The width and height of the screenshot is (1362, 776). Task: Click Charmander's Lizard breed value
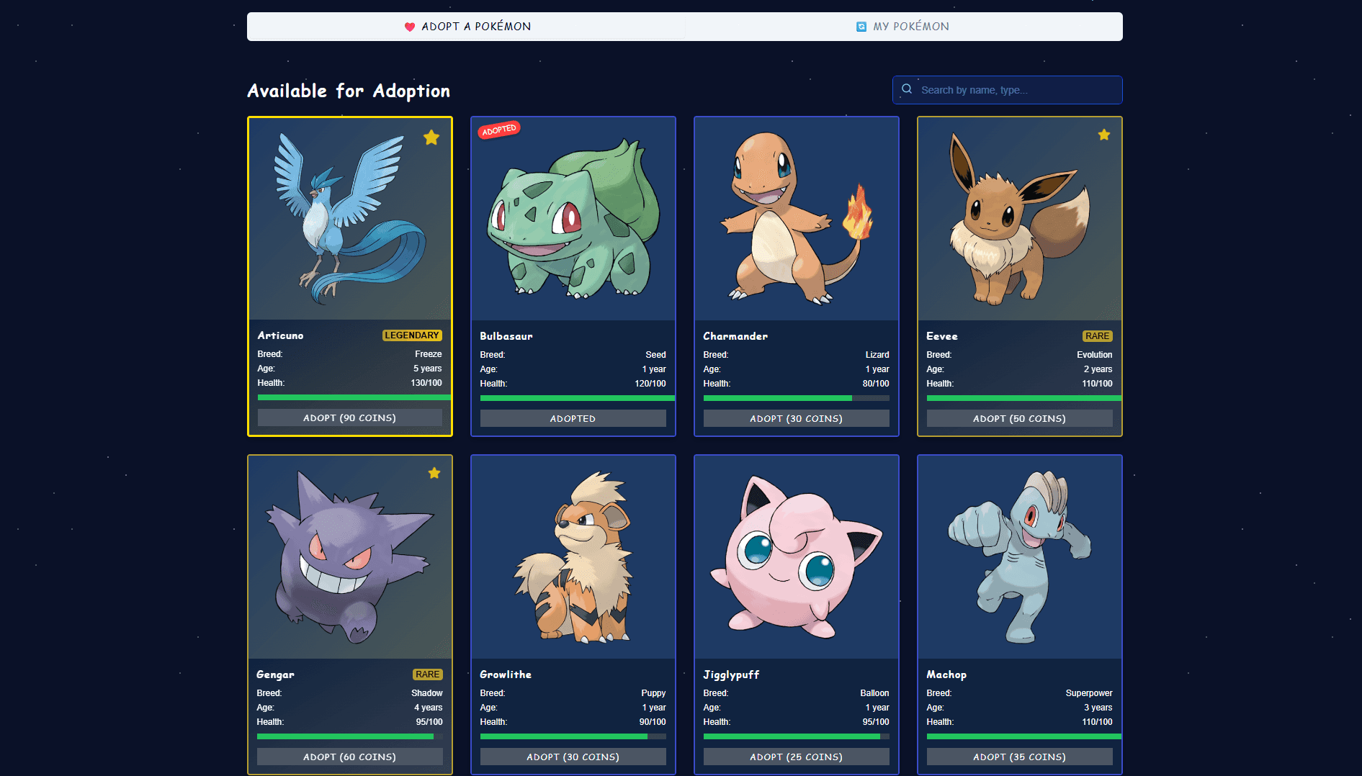point(877,355)
